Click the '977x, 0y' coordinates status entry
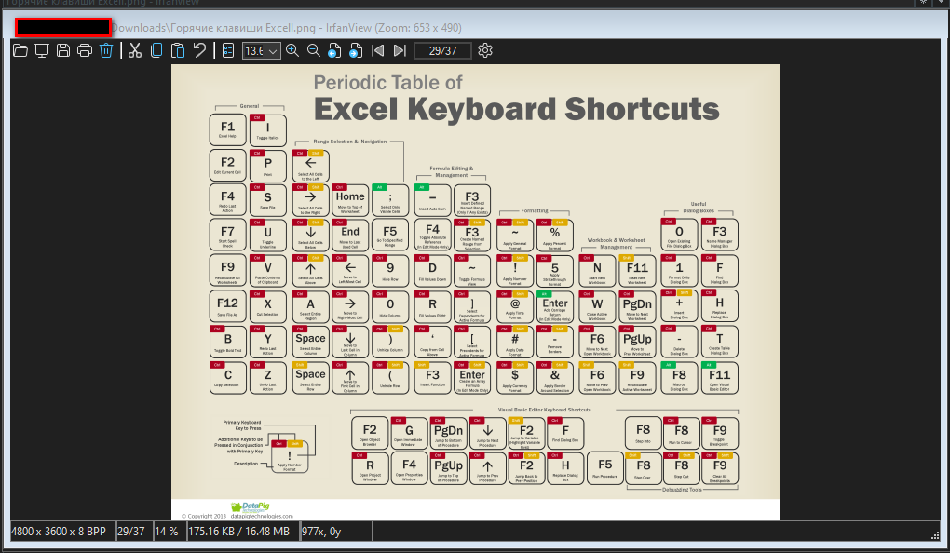Viewport: 950px width, 553px height. coord(335,532)
